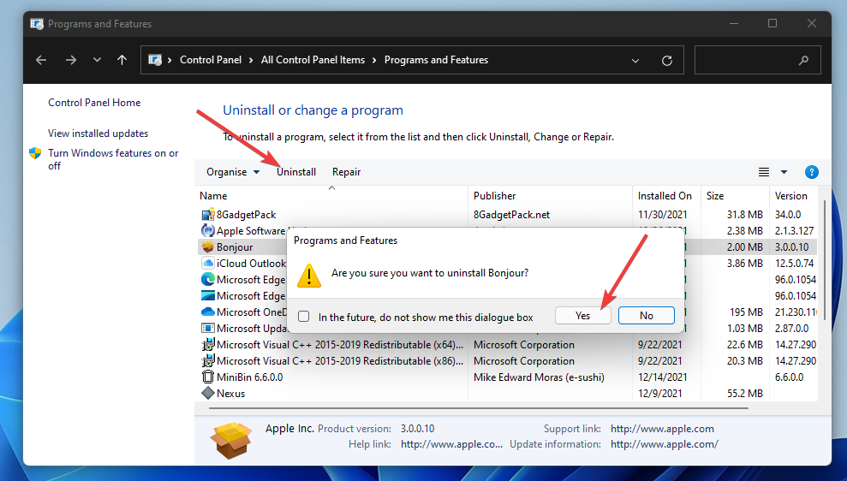Click the Microsoft OneDrive cloud icon
The height and width of the screenshot is (481, 847).
pyautogui.click(x=208, y=312)
